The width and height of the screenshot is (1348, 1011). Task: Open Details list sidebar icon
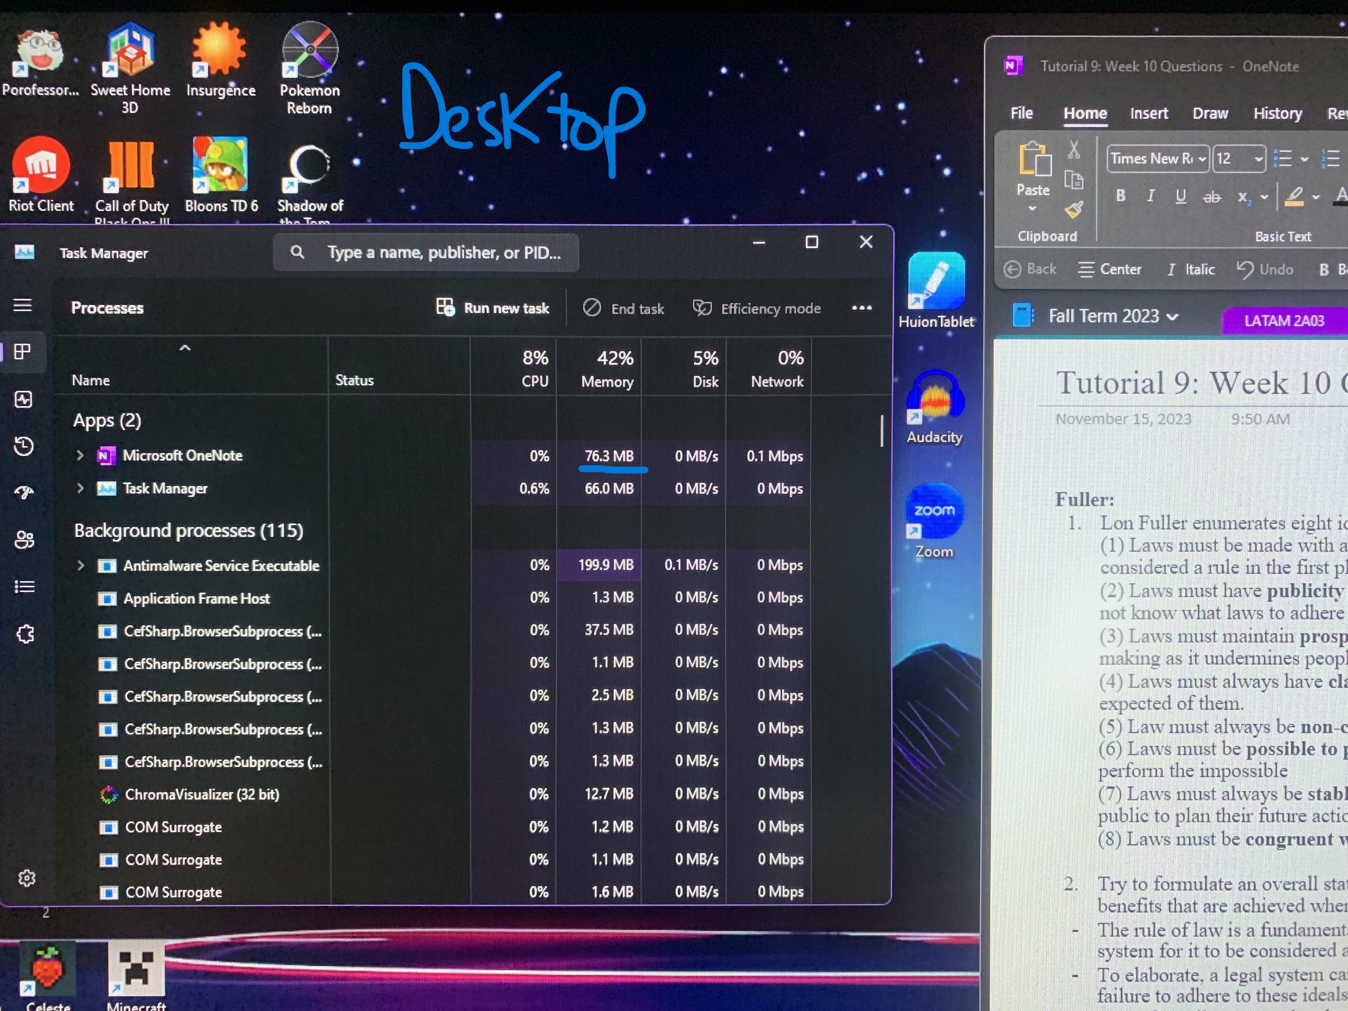24,587
